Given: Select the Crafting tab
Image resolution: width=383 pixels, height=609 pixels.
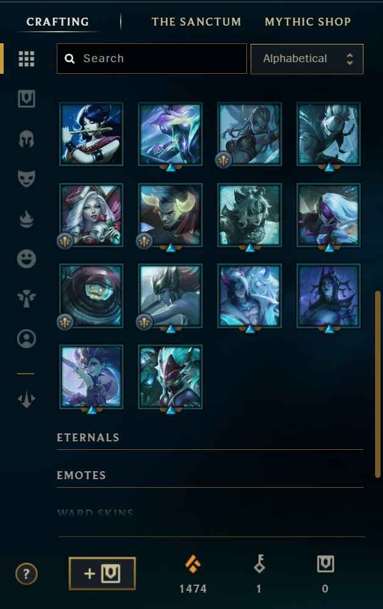Looking at the screenshot, I should (57, 22).
